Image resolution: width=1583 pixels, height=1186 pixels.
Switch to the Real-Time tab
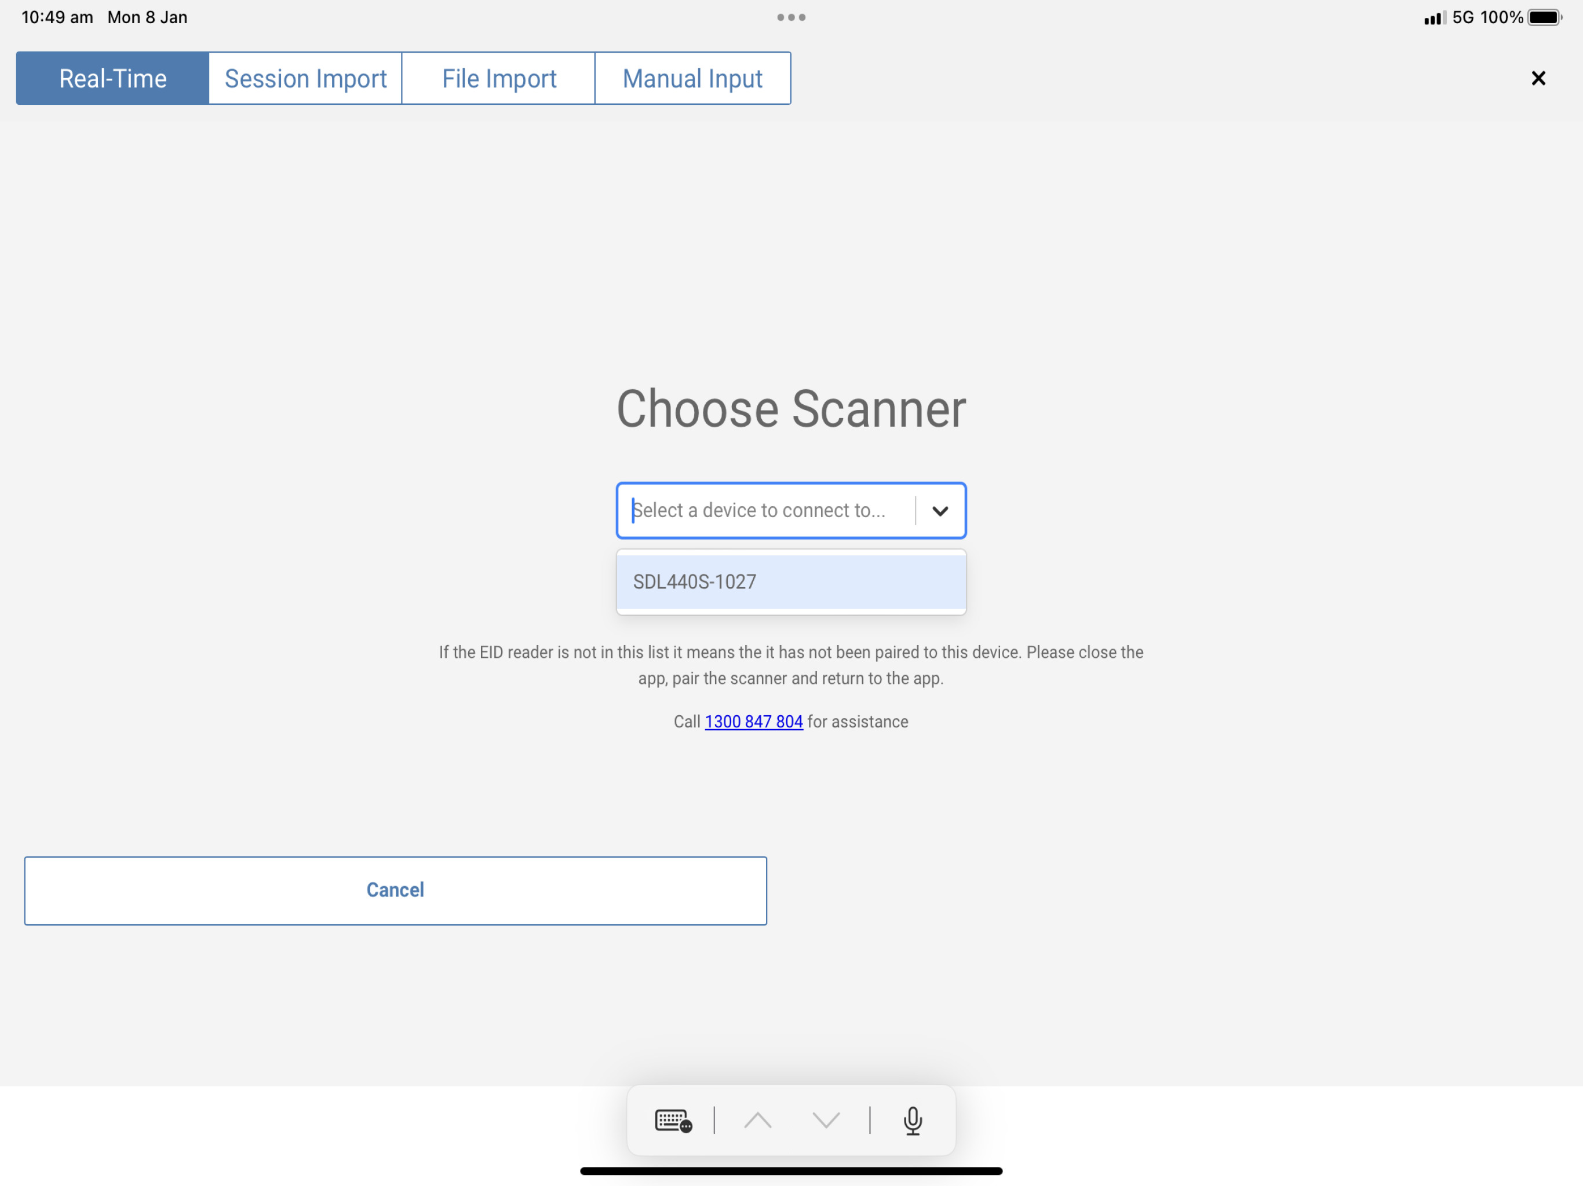pyautogui.click(x=112, y=78)
